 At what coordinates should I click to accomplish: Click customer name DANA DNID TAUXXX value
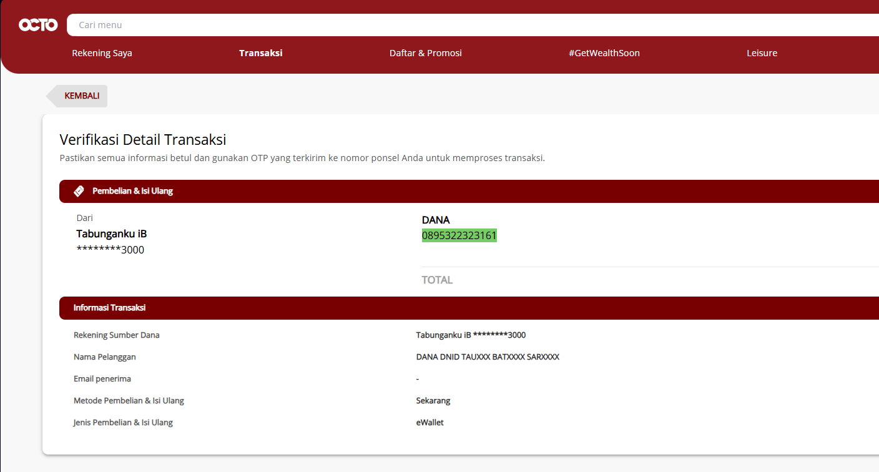[488, 357]
